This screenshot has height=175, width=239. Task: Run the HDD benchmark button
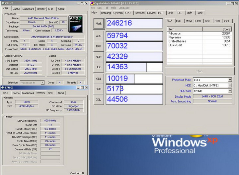pos(99,67)
